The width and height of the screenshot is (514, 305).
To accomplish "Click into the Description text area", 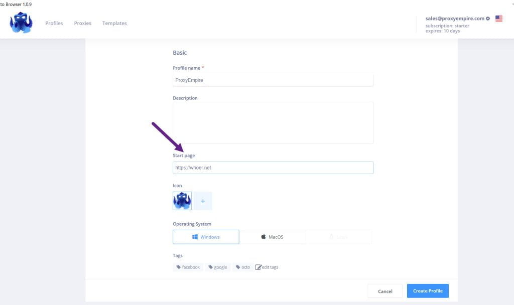I will point(273,123).
